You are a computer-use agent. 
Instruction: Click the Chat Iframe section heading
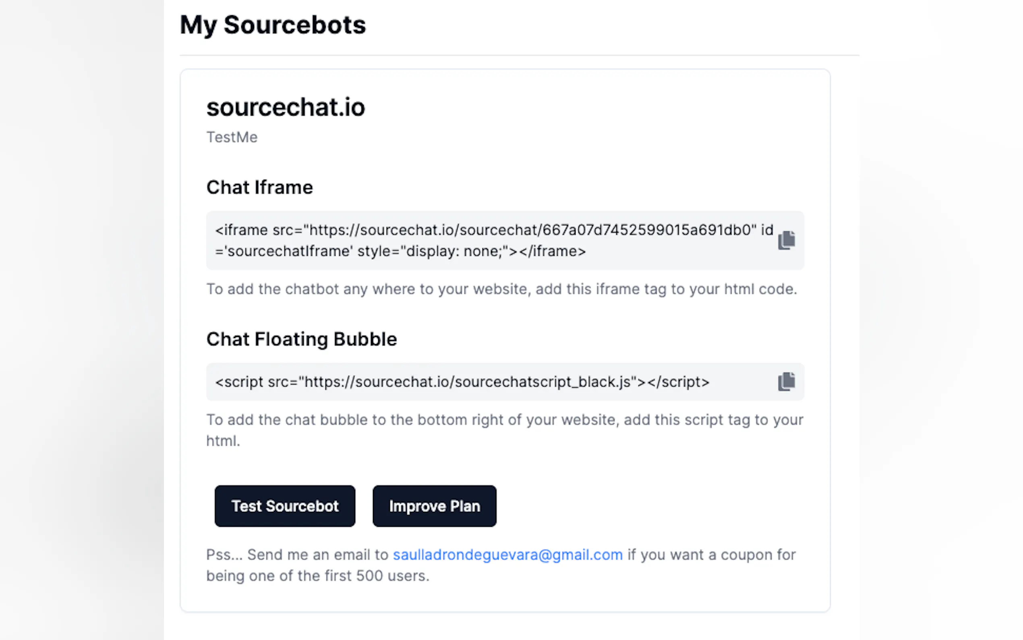tap(260, 187)
